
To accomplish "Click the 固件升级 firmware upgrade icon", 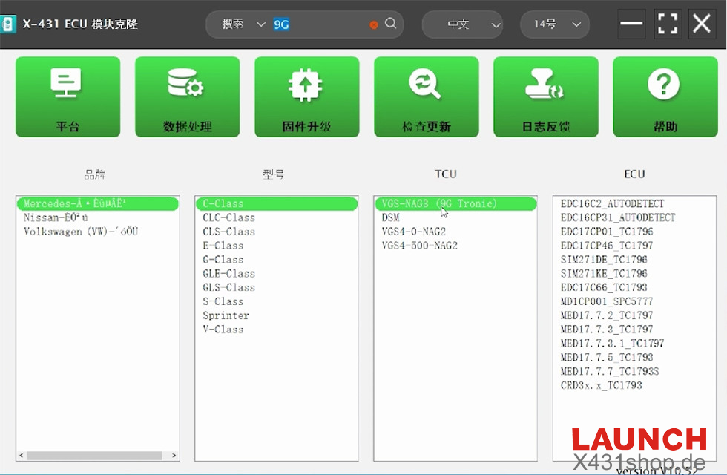I will coord(306,96).
